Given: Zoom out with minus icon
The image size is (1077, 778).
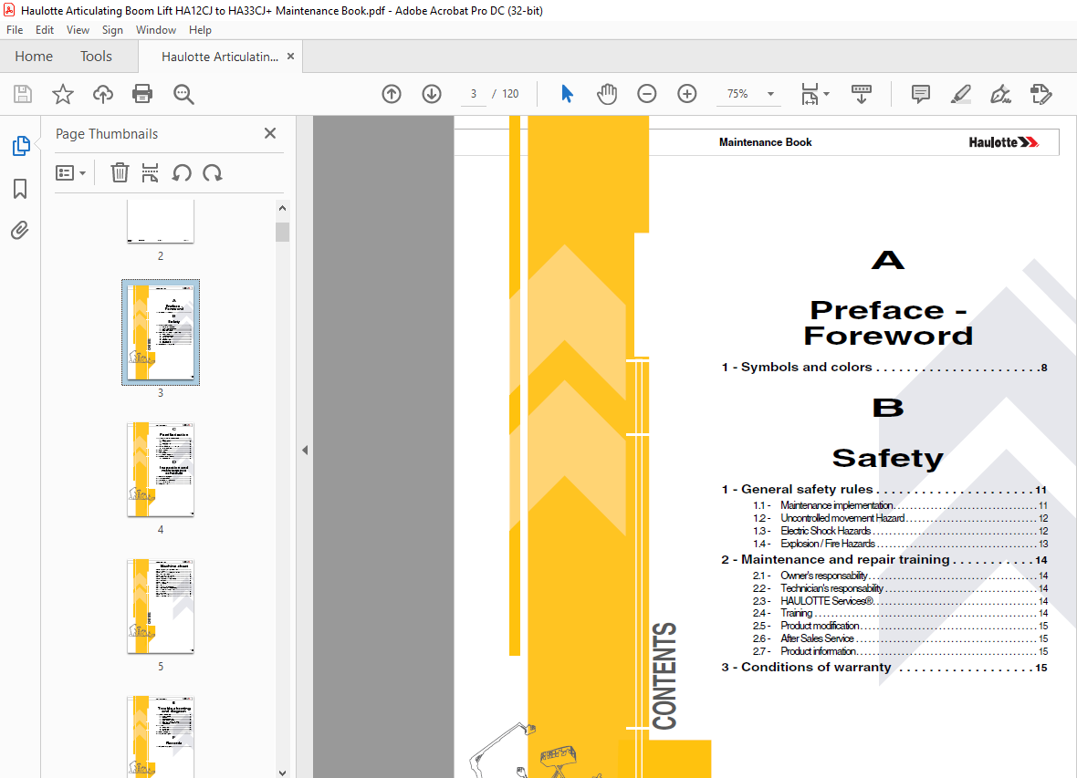Looking at the screenshot, I should pos(646,94).
